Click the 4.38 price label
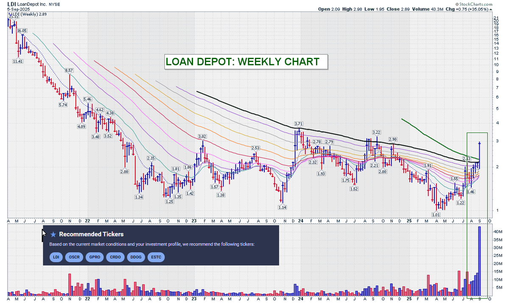509x304 pixels. 110,113
